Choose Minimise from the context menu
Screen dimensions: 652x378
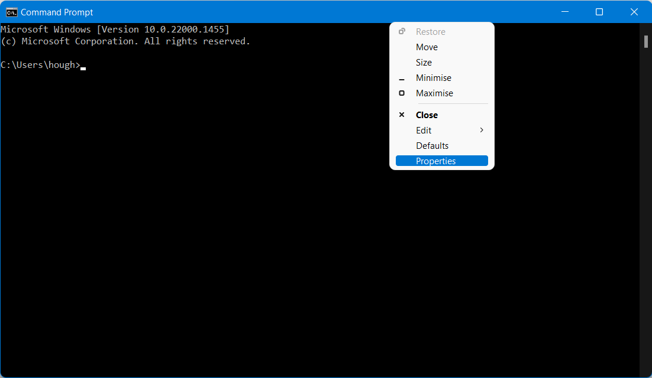click(x=434, y=77)
